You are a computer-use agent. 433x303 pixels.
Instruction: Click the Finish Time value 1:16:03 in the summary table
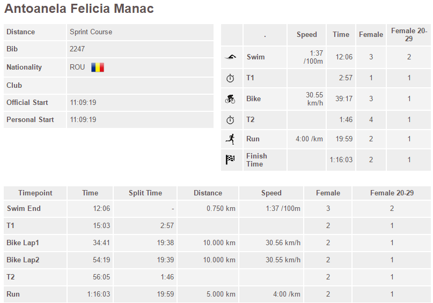[341, 160]
